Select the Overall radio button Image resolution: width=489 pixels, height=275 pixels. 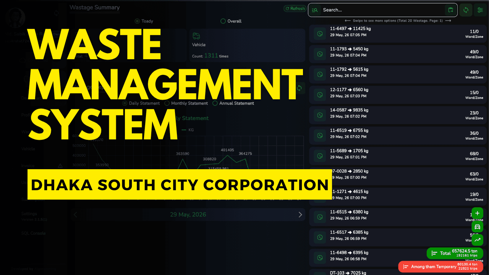(223, 21)
